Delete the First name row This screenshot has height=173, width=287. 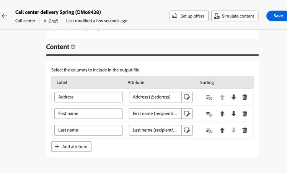click(245, 114)
